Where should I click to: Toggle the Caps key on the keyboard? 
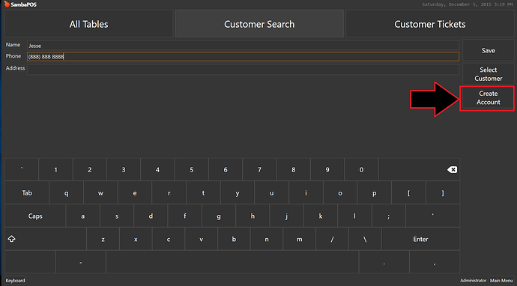(35, 216)
